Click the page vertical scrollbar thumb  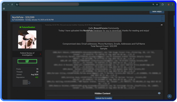[x=174, y=21]
